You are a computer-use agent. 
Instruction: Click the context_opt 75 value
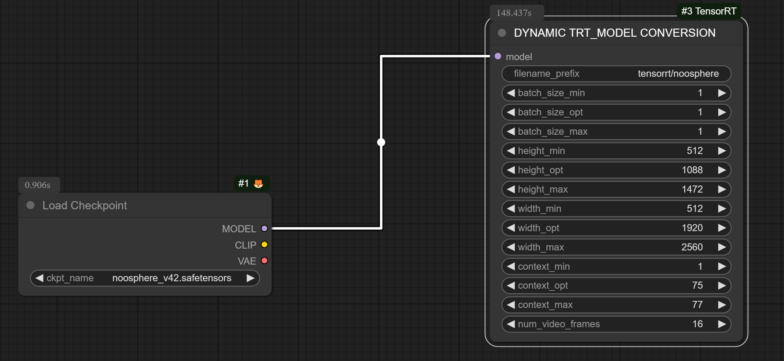tap(697, 285)
